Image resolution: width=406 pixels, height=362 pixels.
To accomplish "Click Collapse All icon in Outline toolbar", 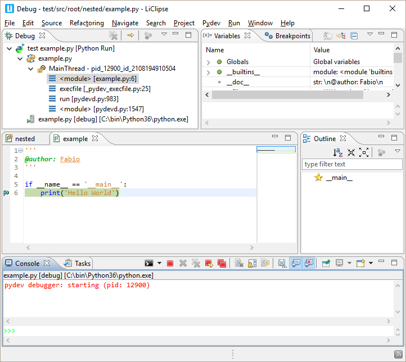I will (x=351, y=152).
